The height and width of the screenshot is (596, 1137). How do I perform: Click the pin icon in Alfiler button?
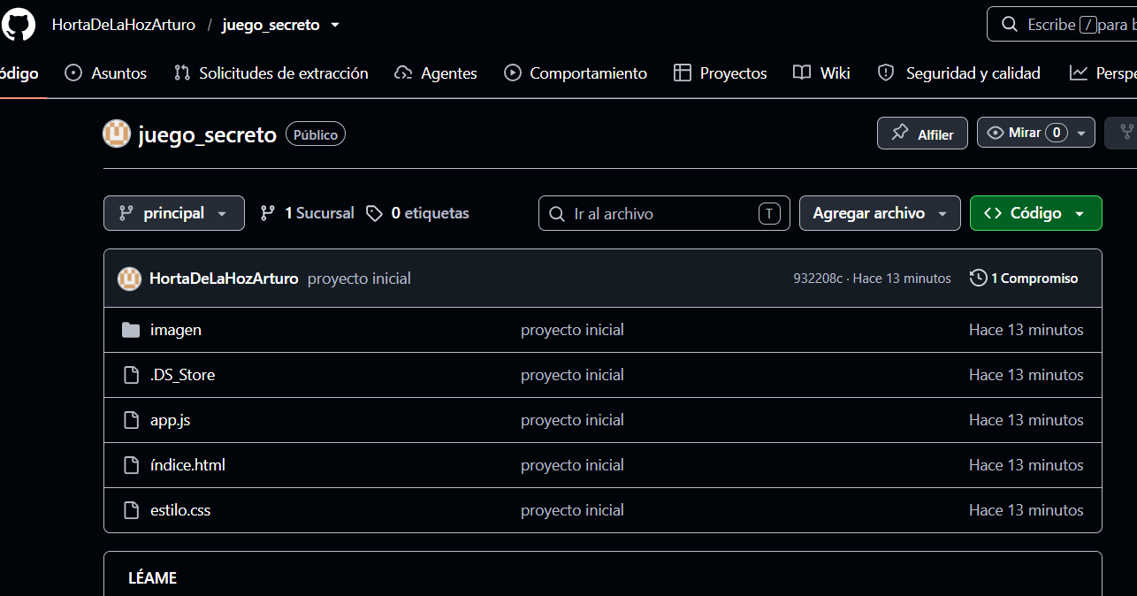[900, 134]
